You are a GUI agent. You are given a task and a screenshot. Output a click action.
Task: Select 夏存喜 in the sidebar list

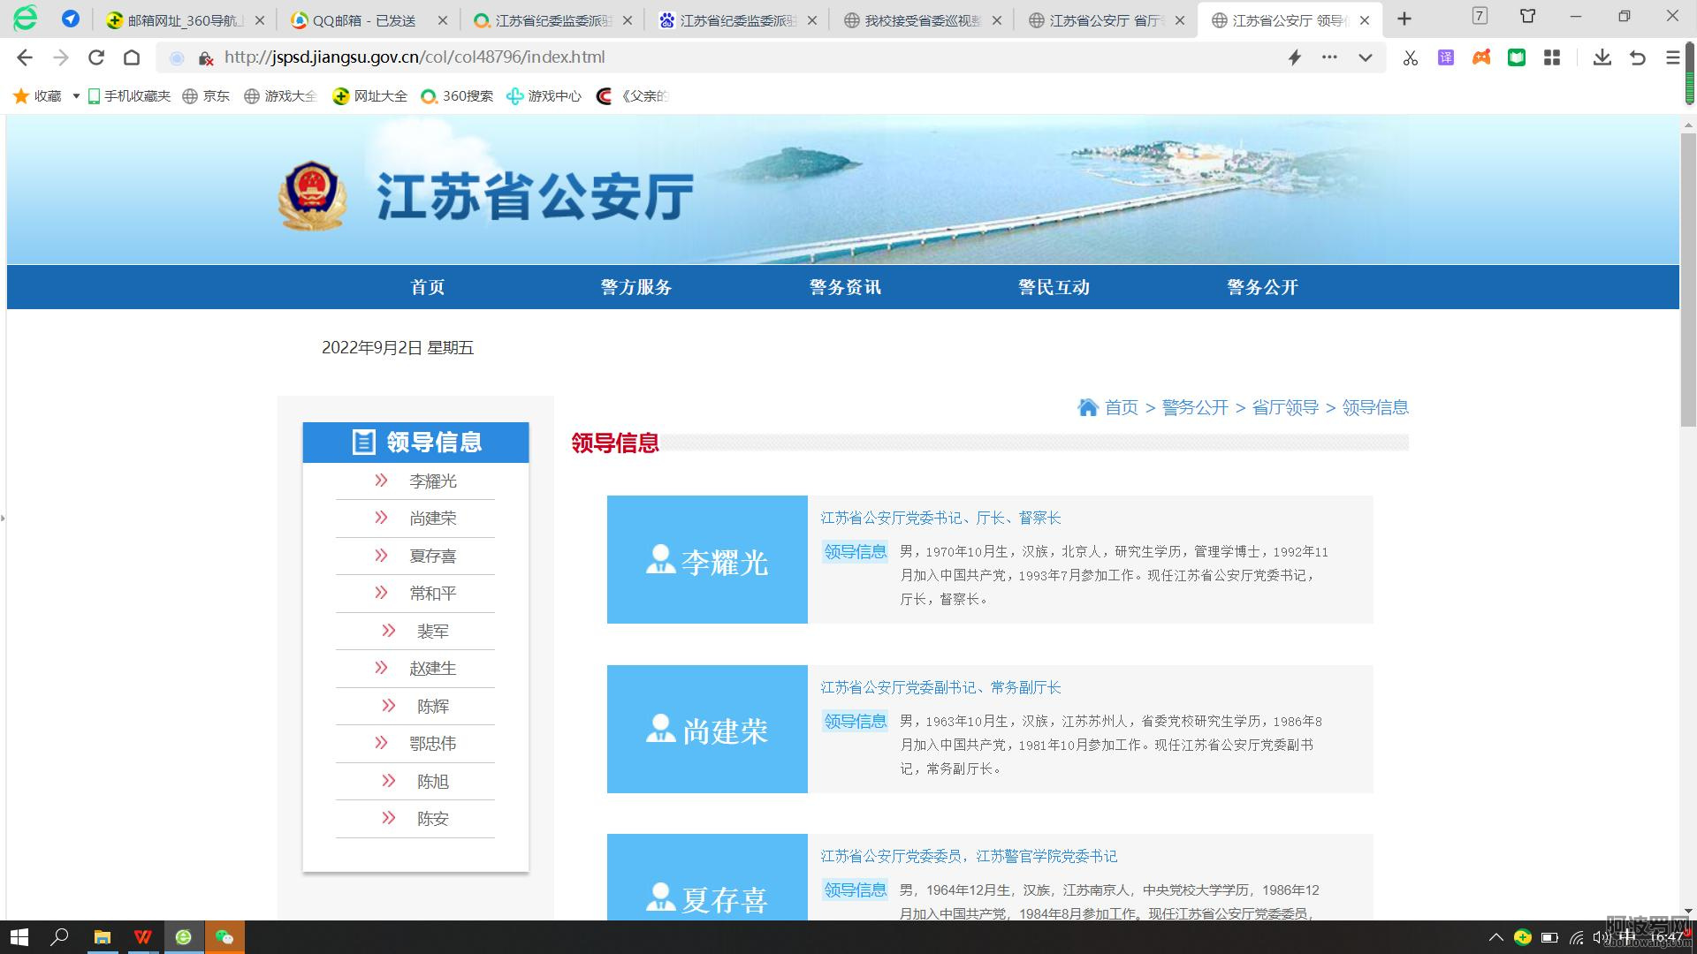click(433, 556)
